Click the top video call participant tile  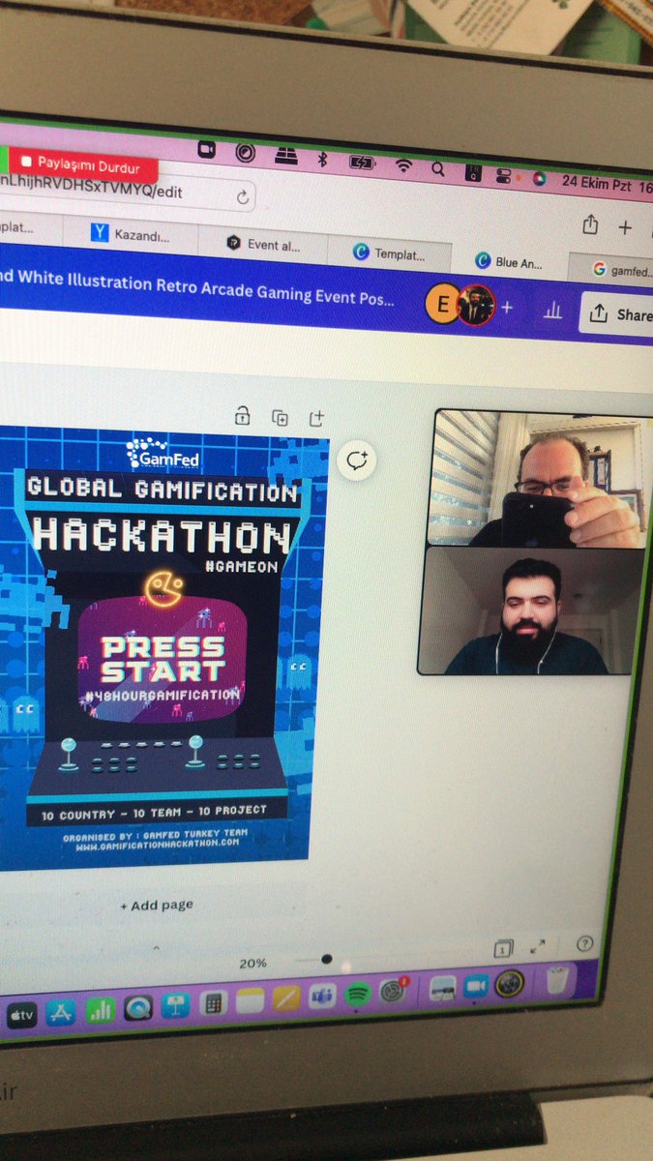coord(538,478)
